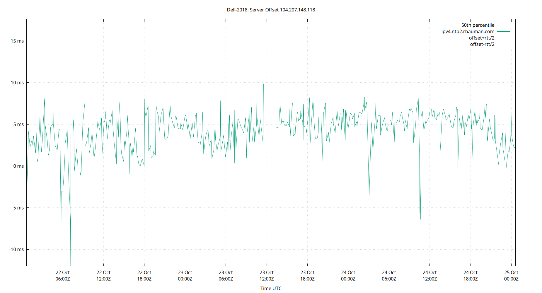This screenshot has width=542, height=293.
Task: Select the 'ipv4.ntp2.rbauman.com' legend label
Action: tap(468, 32)
